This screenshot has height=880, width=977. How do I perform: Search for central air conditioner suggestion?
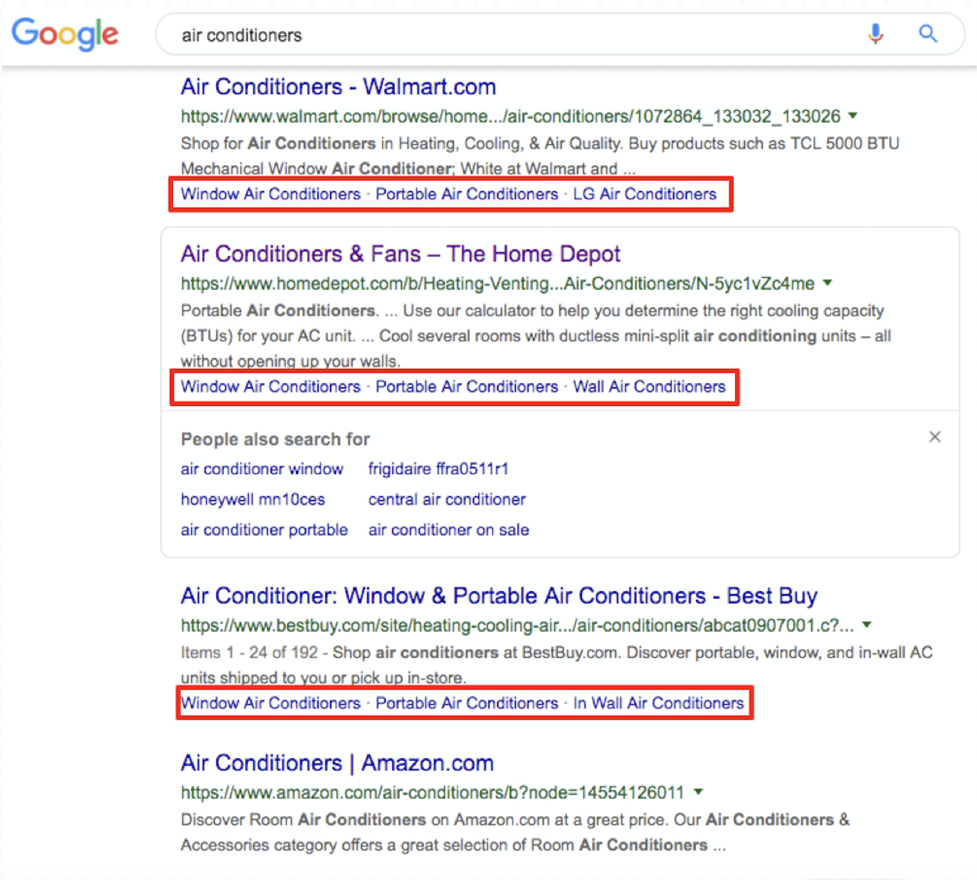[x=447, y=499]
